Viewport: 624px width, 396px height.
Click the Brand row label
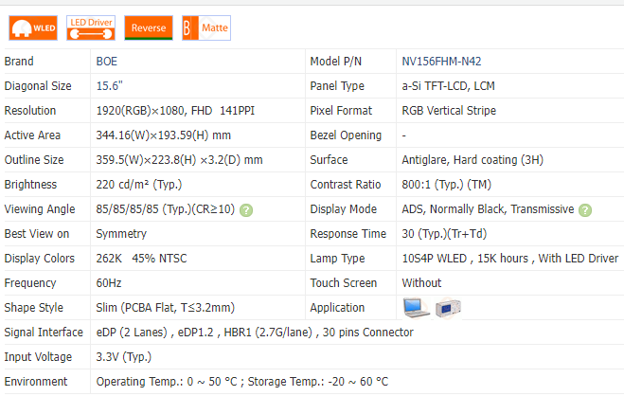click(x=19, y=62)
